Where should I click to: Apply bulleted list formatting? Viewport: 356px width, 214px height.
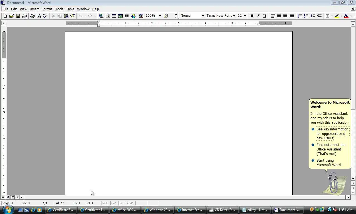(x=306, y=16)
